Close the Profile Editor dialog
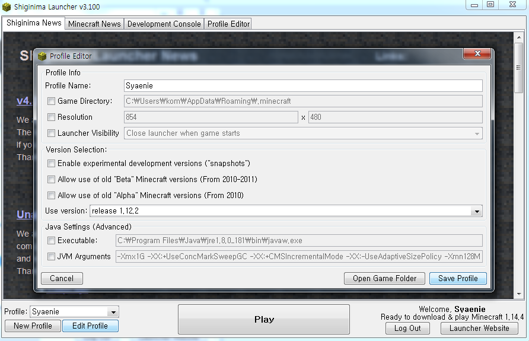 coord(477,53)
